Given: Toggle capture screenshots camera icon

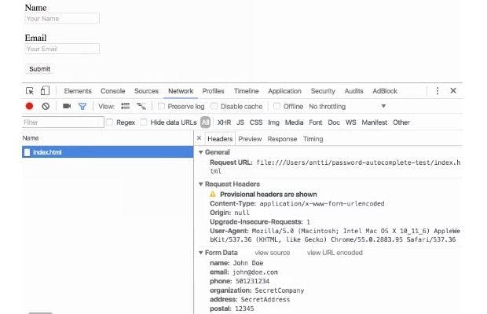Looking at the screenshot, I should coord(67,106).
